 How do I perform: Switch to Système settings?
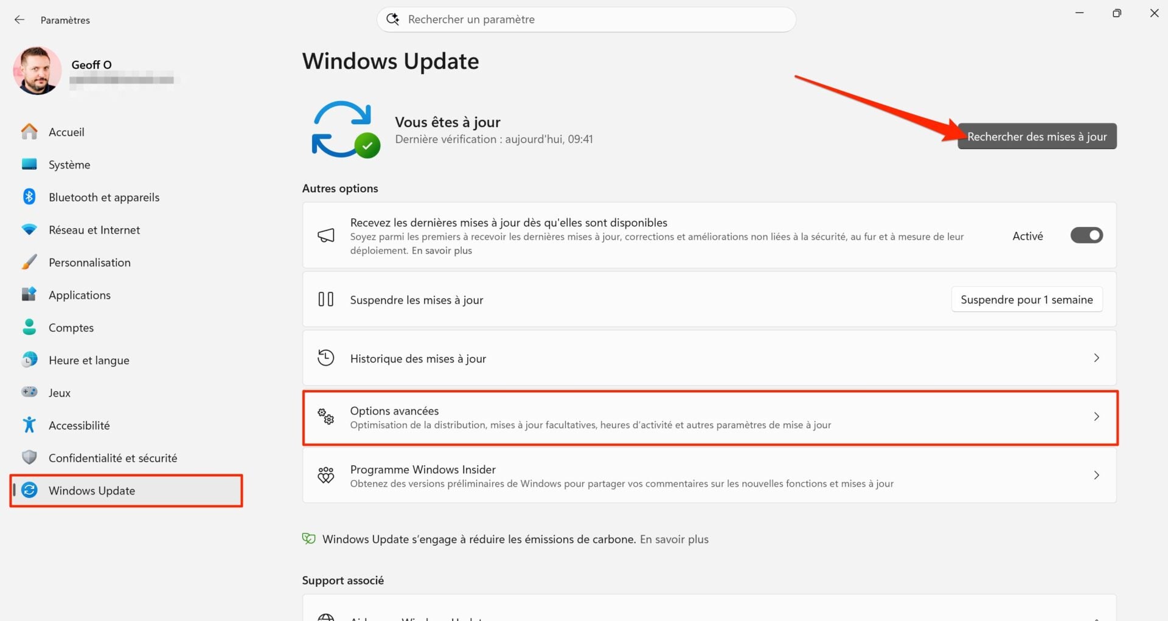point(69,164)
